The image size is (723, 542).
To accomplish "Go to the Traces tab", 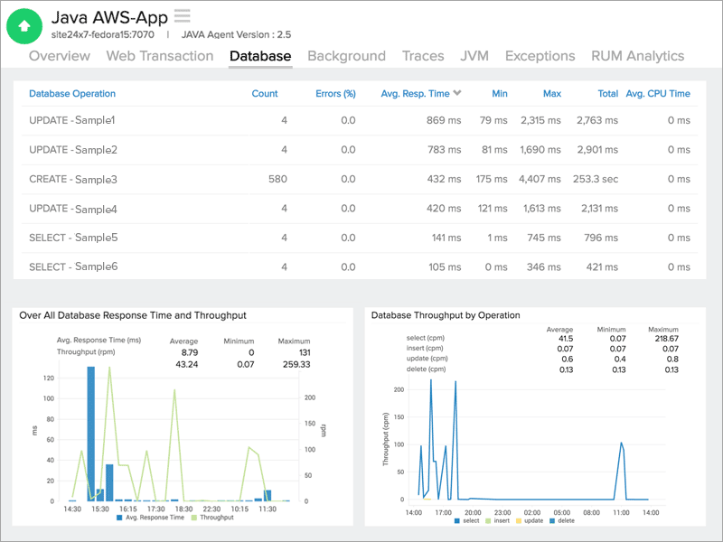I will pos(423,56).
